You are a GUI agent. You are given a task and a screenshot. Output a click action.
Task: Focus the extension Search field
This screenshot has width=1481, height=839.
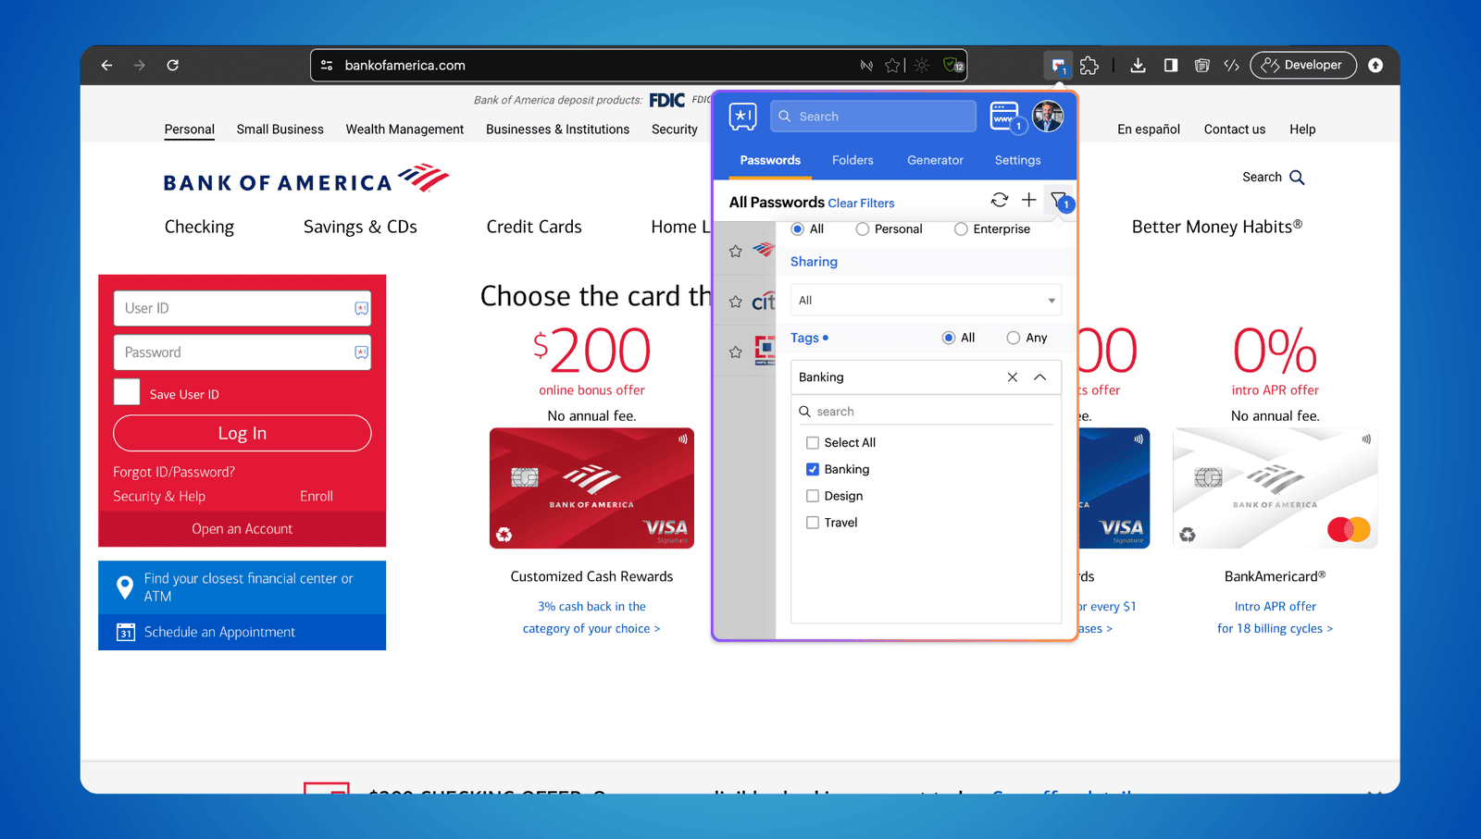pos(873,117)
